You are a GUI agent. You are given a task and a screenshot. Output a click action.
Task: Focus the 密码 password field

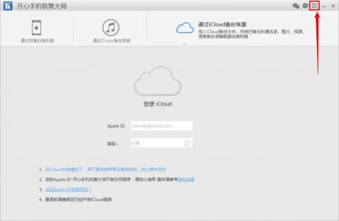pyautogui.click(x=162, y=143)
